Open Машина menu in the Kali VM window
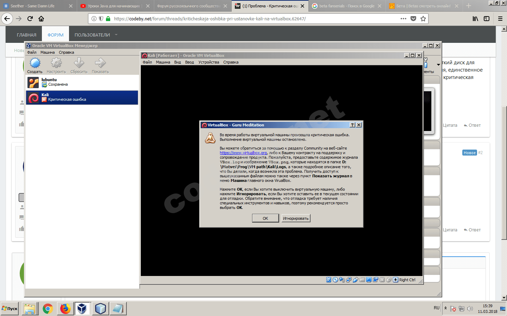 [x=163, y=62]
